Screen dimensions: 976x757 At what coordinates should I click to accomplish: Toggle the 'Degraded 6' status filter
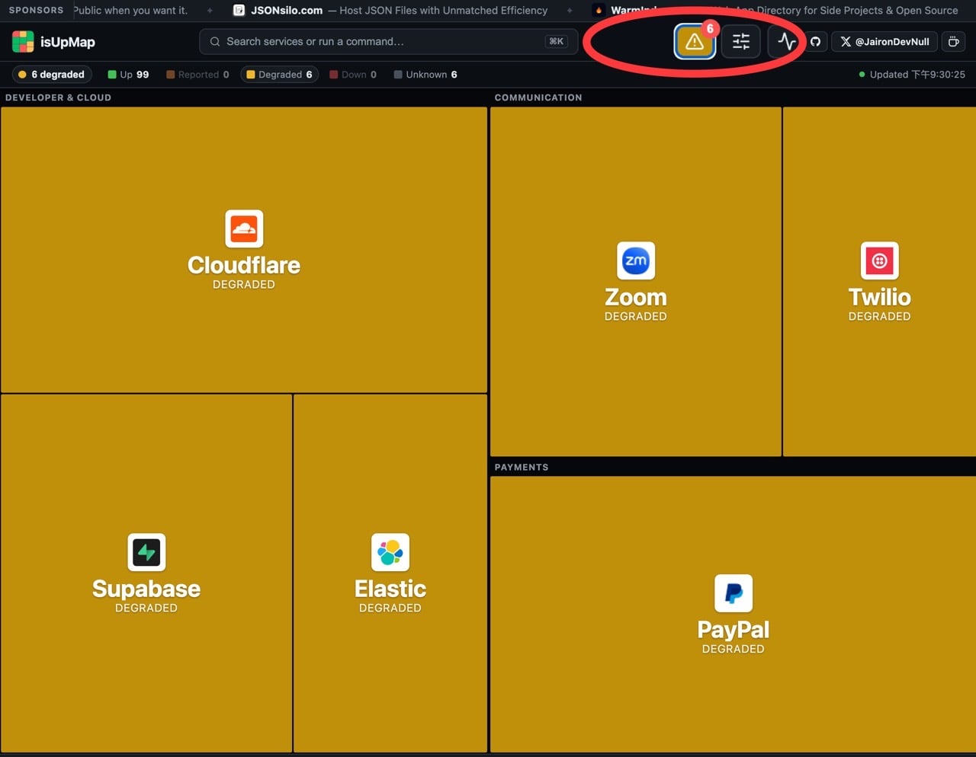pyautogui.click(x=279, y=75)
